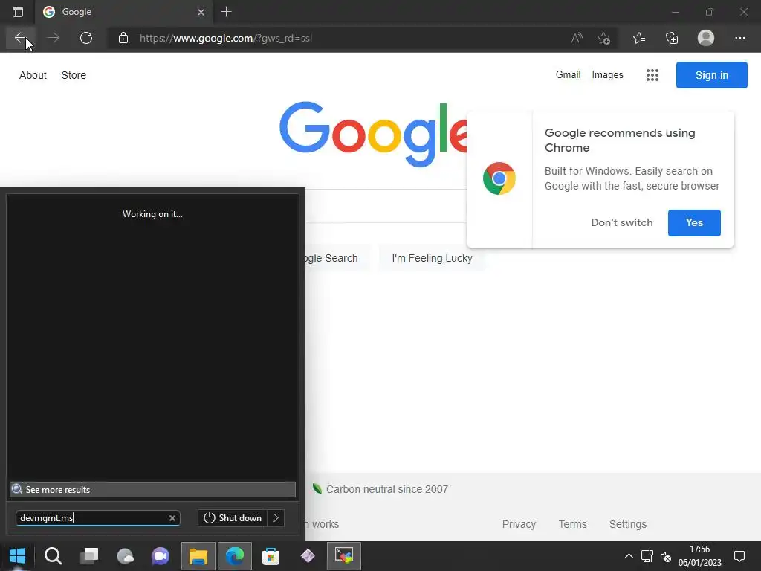Click the Carbon neutral since 2007 link

point(386,489)
